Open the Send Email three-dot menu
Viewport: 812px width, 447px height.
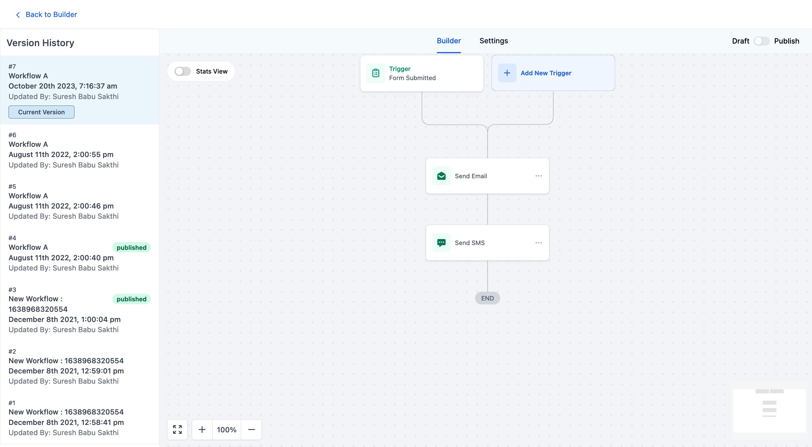click(538, 176)
